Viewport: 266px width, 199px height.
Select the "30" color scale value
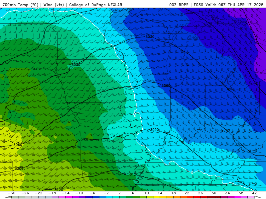coord(214,193)
